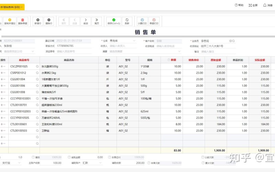Open product lookup for CCCYP00102003
275x172 pixels.
(37, 111)
